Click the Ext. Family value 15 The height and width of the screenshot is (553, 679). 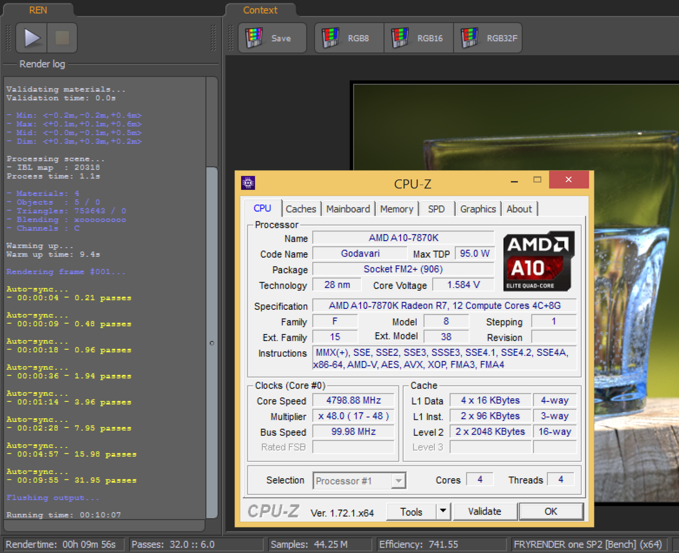(x=335, y=337)
